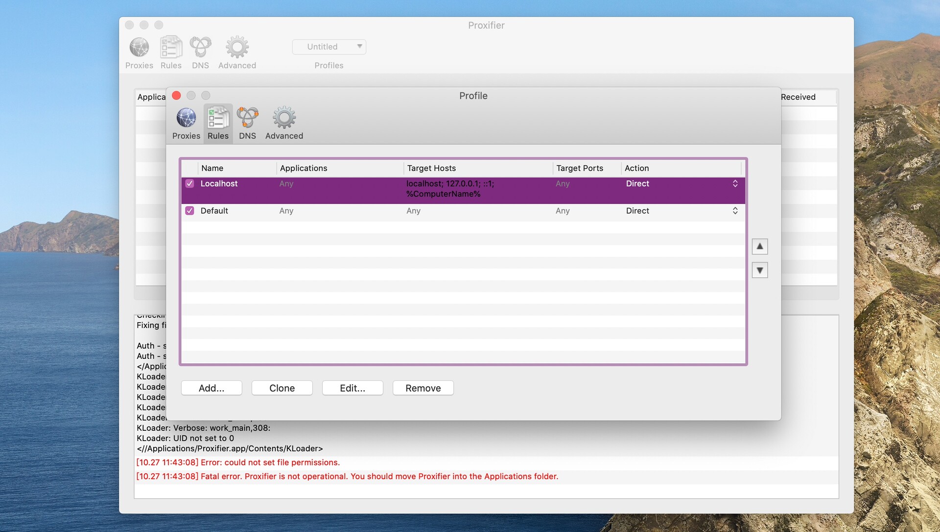
Task: Click the Name column header
Action: (x=237, y=168)
